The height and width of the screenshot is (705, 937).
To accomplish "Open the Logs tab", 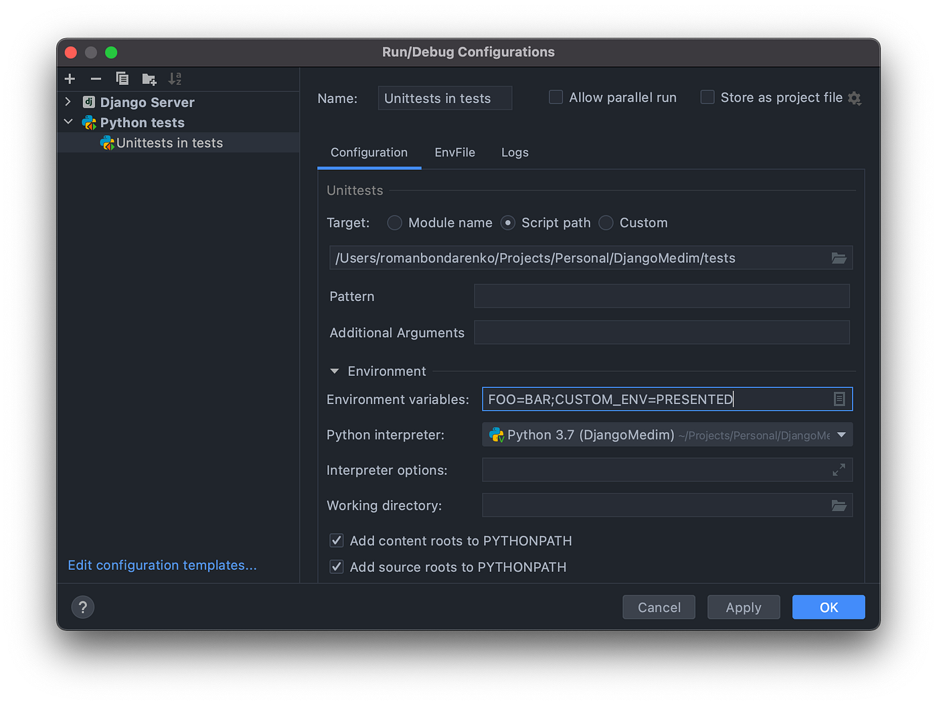I will (x=514, y=153).
